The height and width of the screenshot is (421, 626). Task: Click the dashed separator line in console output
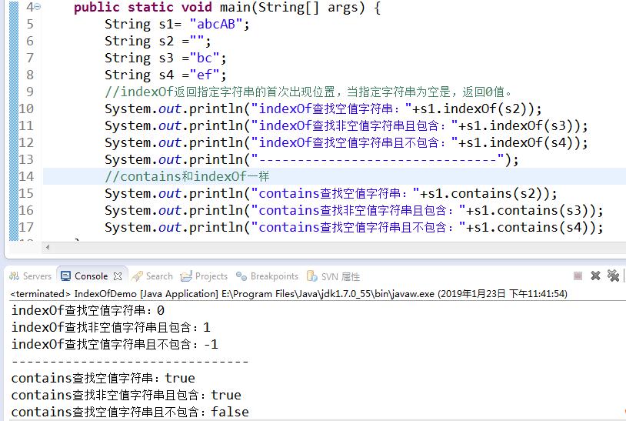coord(130,362)
